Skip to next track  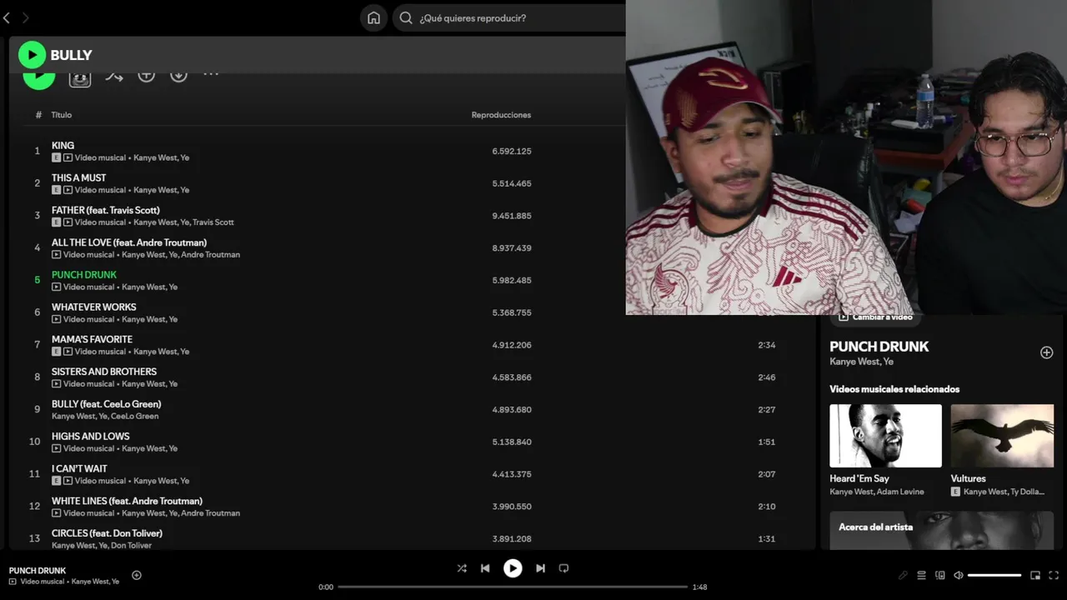540,568
